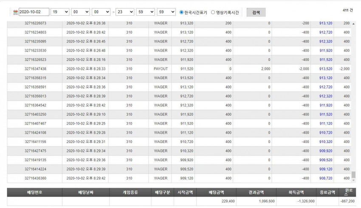Open end minute dropdown showing 59

pos(145,12)
